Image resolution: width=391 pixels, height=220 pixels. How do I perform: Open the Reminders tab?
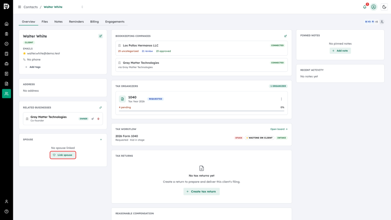pos(76,22)
